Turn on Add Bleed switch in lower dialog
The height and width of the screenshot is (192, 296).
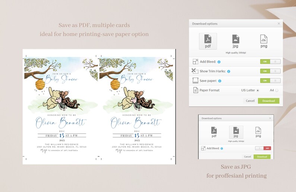coord(263,148)
